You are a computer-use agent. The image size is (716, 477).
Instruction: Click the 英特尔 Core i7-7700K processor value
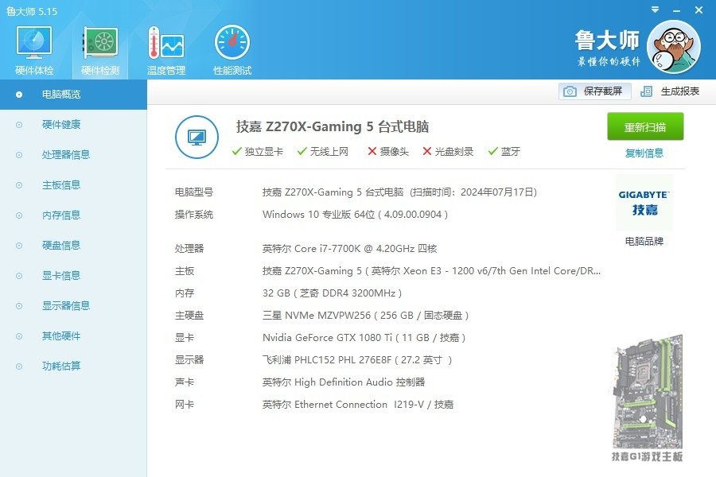tap(349, 249)
